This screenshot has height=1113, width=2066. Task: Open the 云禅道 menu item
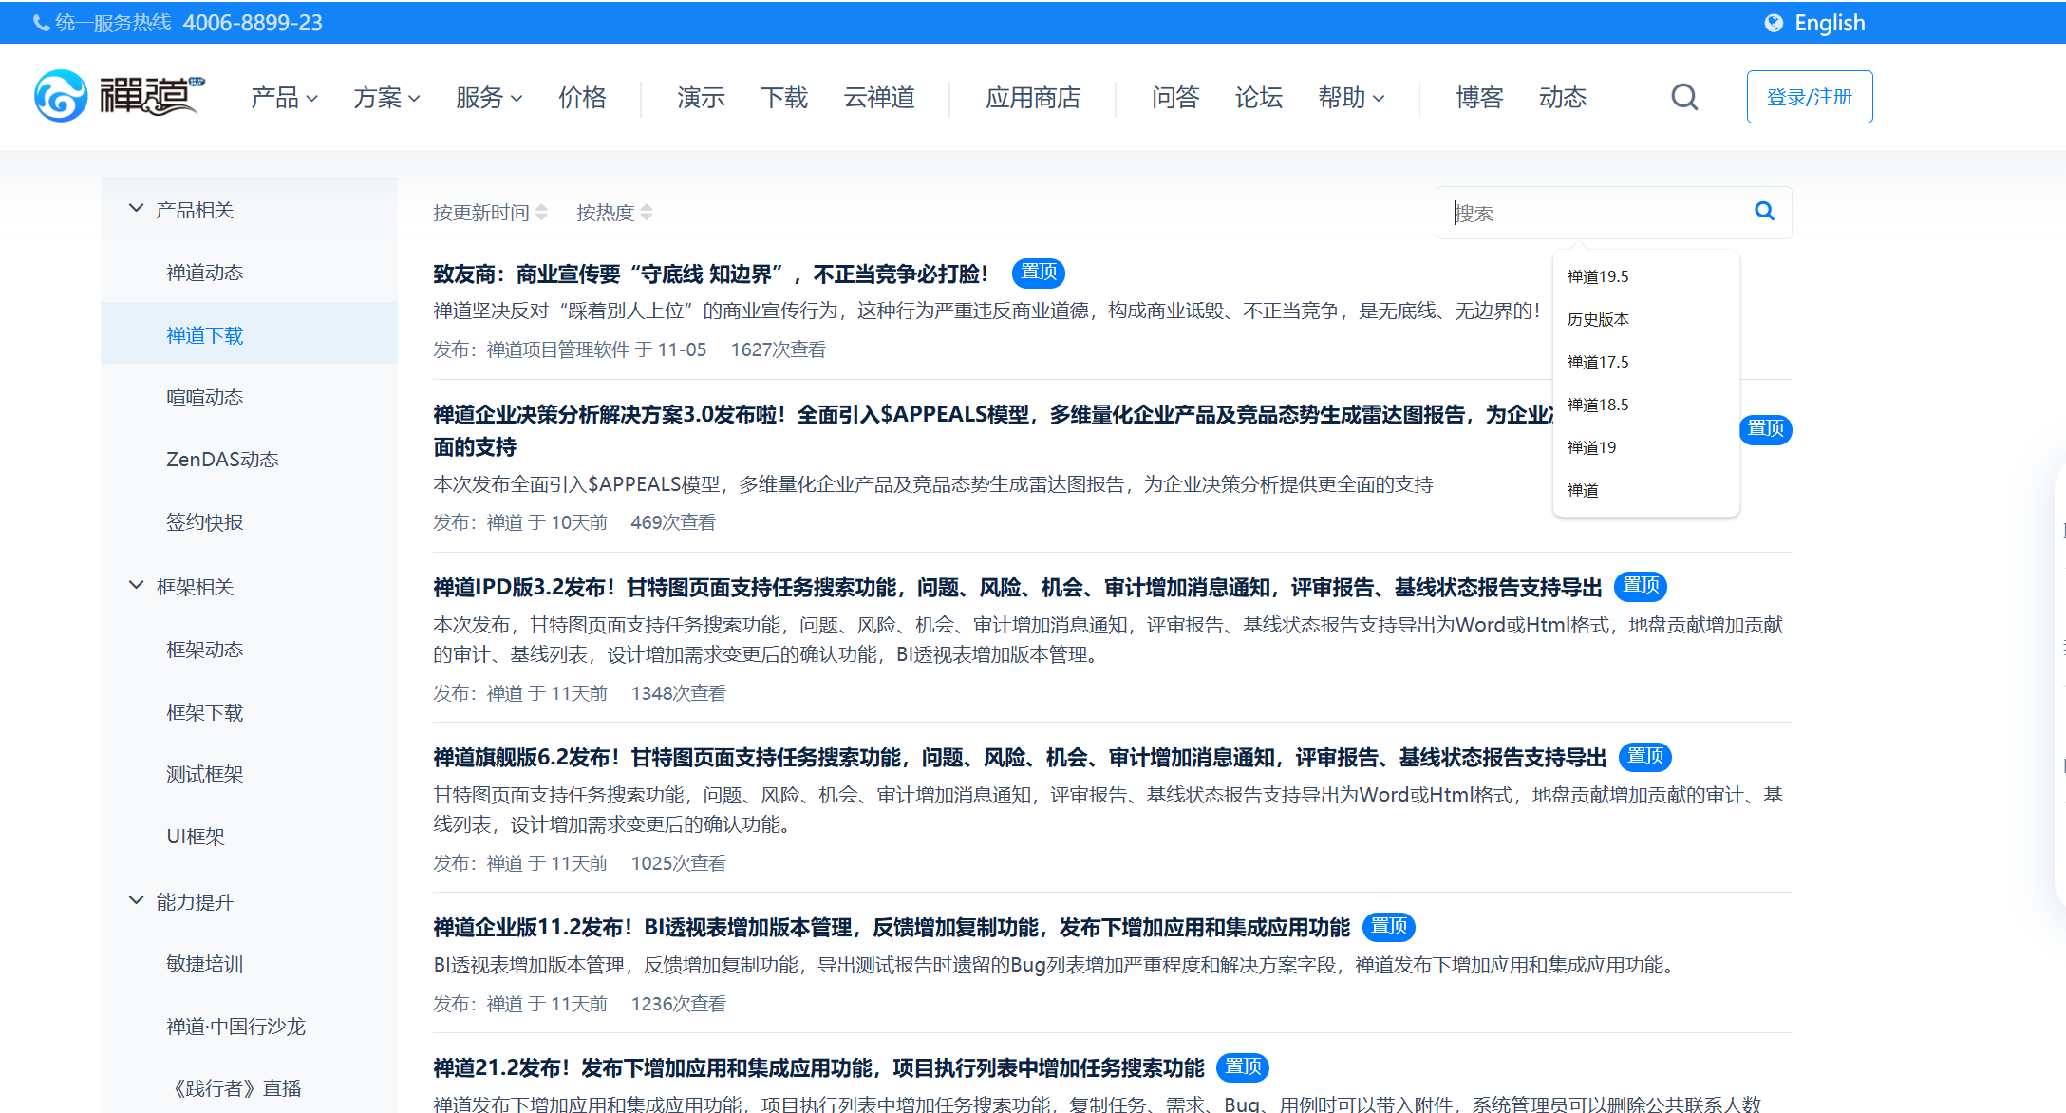pos(879,97)
